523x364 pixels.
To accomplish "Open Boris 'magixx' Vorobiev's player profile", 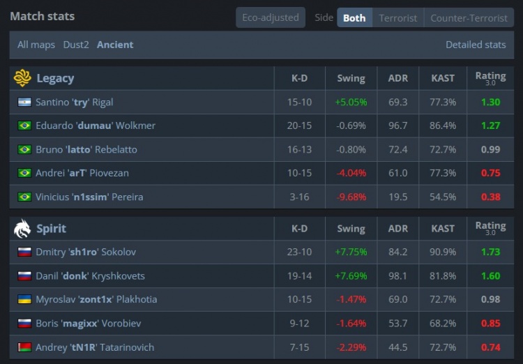I will click(89, 324).
